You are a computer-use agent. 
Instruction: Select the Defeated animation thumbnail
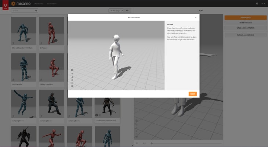(52, 31)
